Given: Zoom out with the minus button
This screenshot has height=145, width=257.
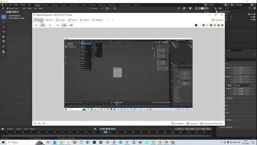Looking at the screenshot, I should [x=35, y=123].
